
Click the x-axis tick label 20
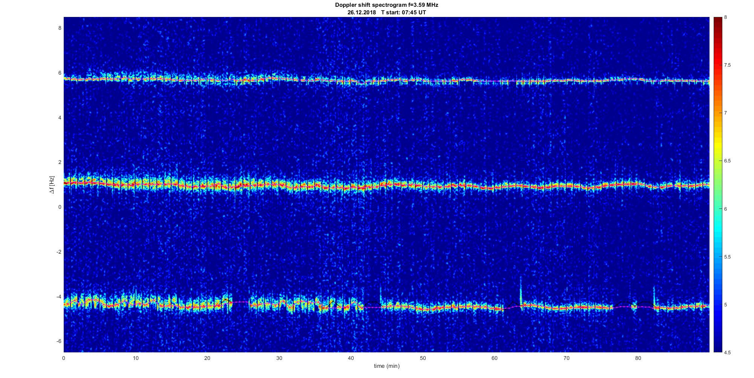[x=207, y=358]
